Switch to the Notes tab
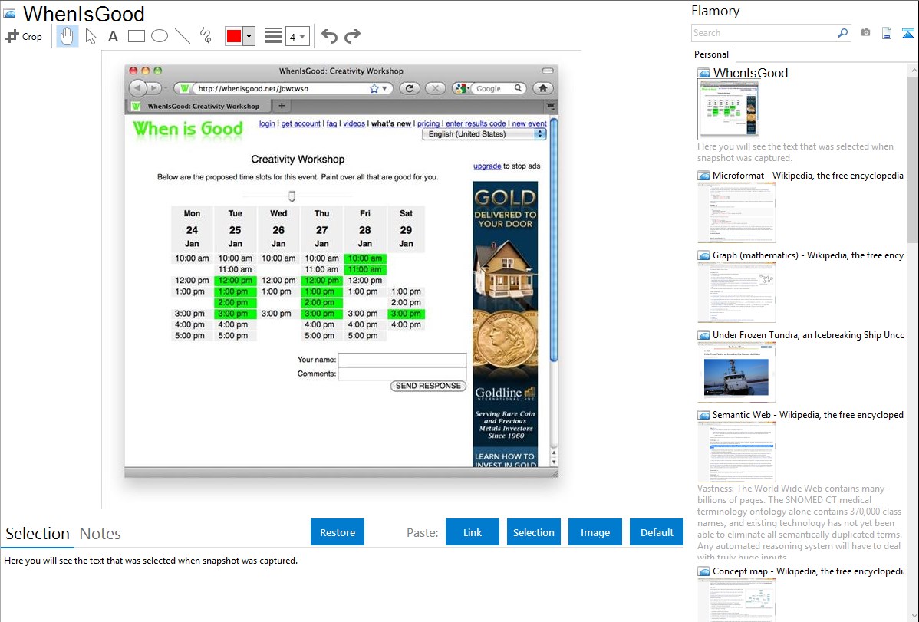Screen dimensions: 919x622 coord(100,534)
